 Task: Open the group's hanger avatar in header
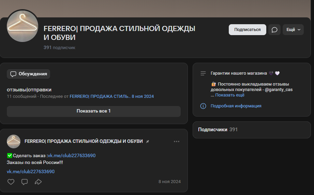pos(23,26)
